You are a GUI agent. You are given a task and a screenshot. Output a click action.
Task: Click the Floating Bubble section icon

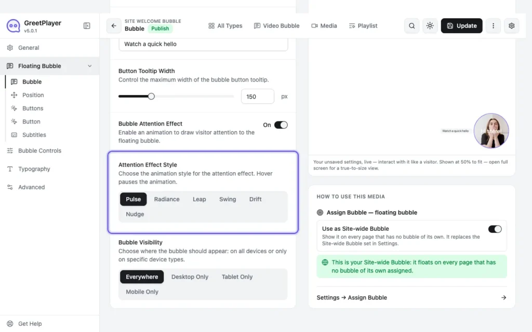[10, 66]
